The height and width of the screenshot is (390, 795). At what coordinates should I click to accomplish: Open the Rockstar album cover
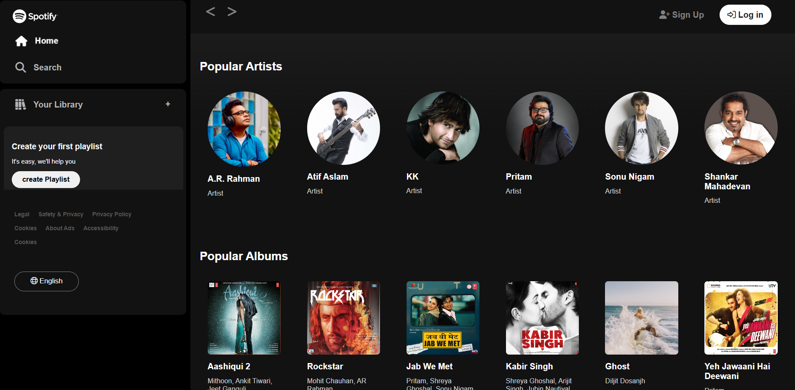[x=343, y=317]
